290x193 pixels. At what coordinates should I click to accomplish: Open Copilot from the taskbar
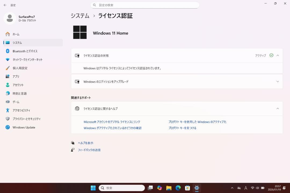click(x=160, y=188)
